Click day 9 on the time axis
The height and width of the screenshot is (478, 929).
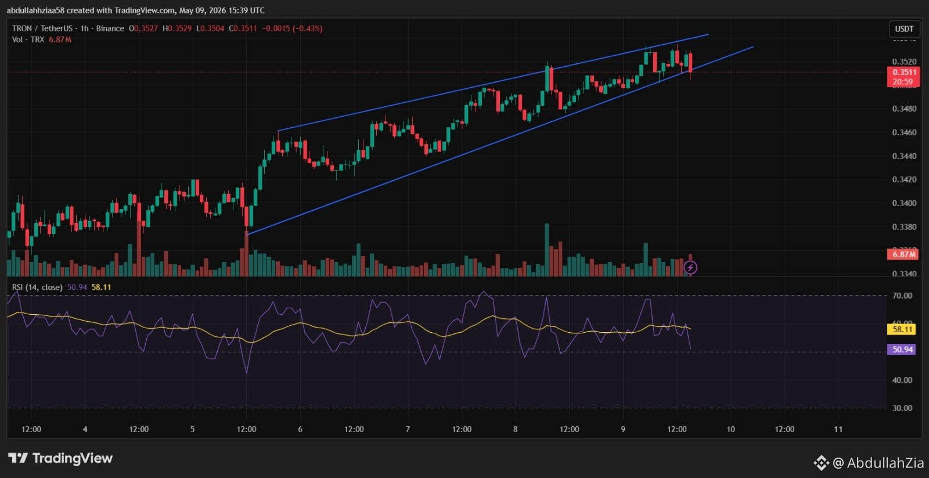tap(623, 429)
